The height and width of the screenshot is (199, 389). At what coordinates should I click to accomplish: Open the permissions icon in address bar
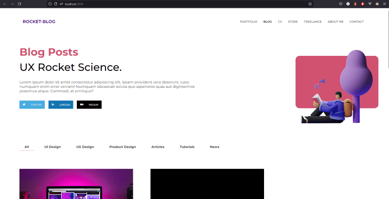[x=61, y=4]
